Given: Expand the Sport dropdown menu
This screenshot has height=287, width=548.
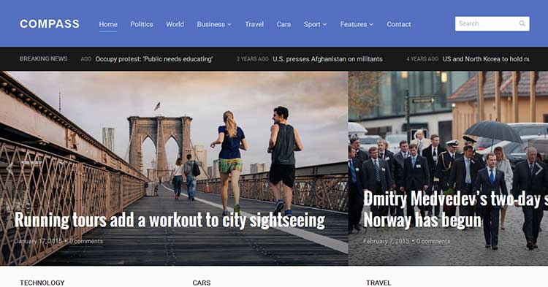Looking at the screenshot, I should (315, 24).
